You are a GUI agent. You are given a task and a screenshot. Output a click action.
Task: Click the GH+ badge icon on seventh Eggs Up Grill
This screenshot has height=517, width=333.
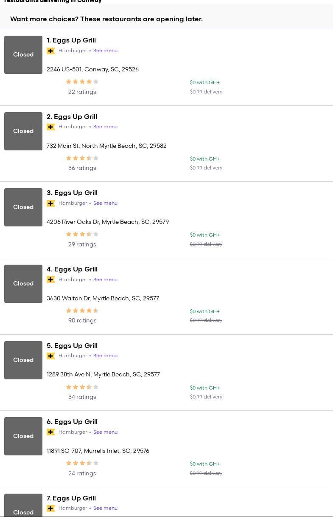[51, 509]
